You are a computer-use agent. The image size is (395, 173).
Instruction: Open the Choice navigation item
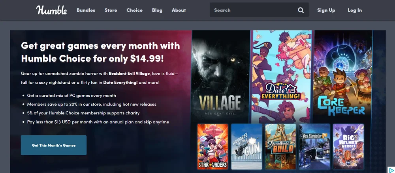coord(135,10)
